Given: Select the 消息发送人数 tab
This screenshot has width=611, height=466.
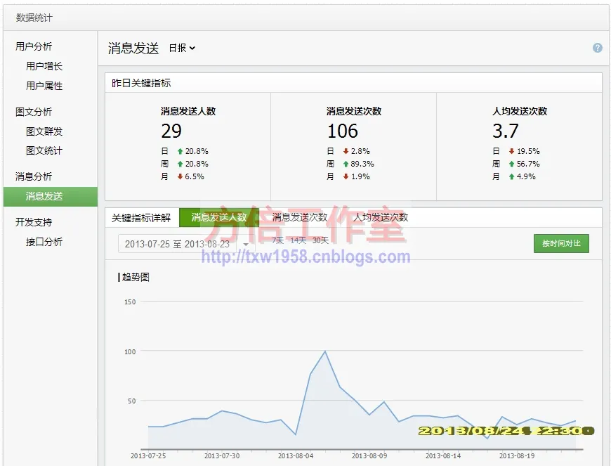Looking at the screenshot, I should click(219, 217).
